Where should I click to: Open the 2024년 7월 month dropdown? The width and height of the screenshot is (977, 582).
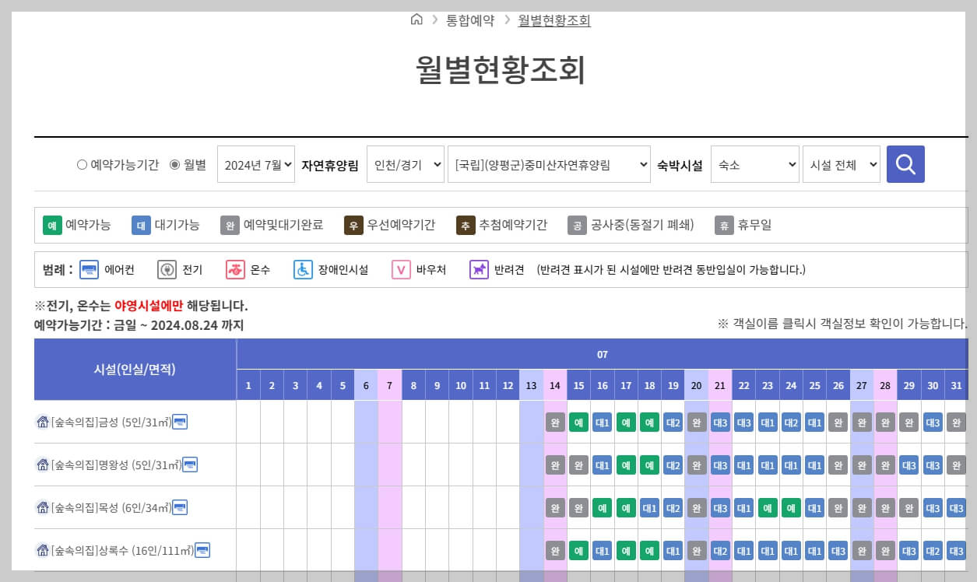255,164
